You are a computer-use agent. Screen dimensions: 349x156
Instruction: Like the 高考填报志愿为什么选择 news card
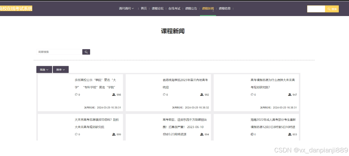pos(252,95)
